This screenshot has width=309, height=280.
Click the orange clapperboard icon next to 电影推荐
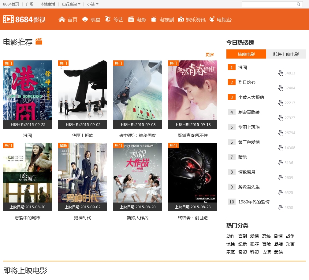[39, 41]
